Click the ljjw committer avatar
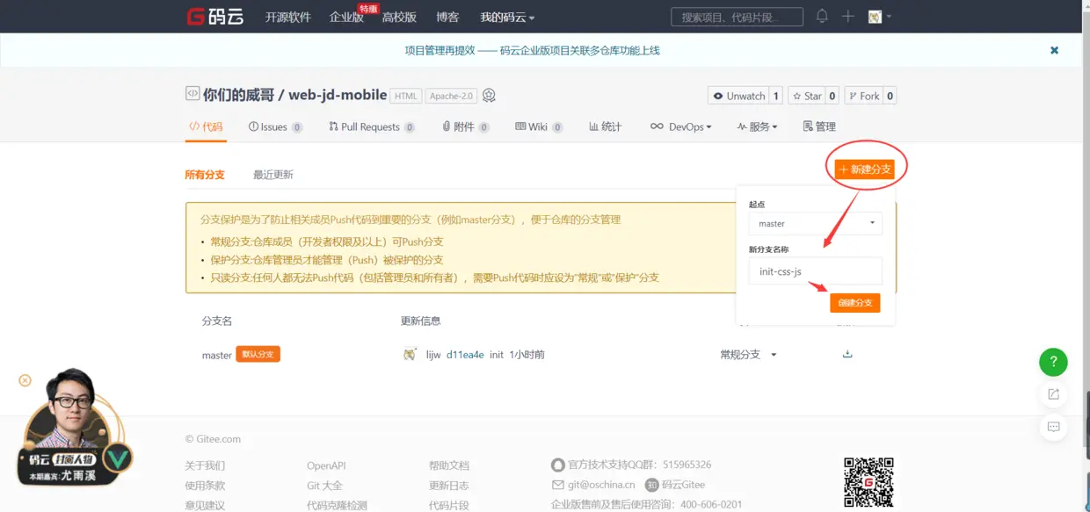The image size is (1090, 512). click(x=410, y=354)
